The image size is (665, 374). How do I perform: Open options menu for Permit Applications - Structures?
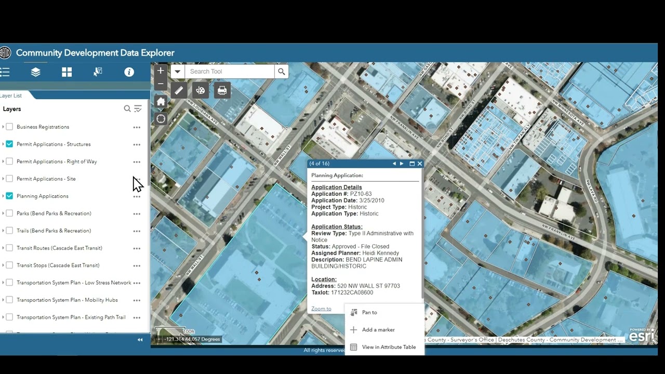(137, 144)
